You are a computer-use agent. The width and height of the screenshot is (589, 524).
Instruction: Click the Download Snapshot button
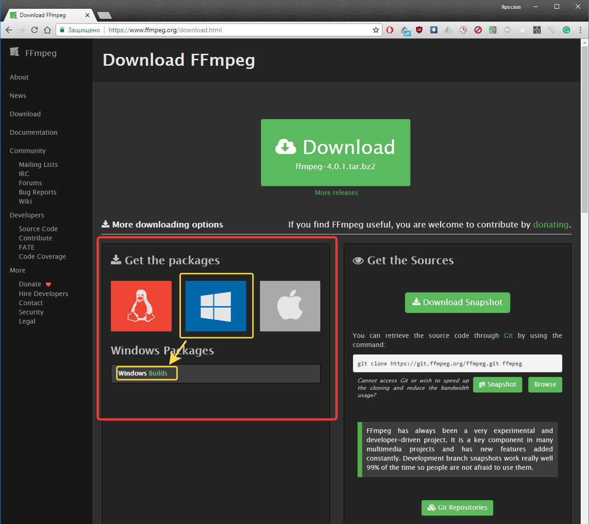(x=457, y=302)
